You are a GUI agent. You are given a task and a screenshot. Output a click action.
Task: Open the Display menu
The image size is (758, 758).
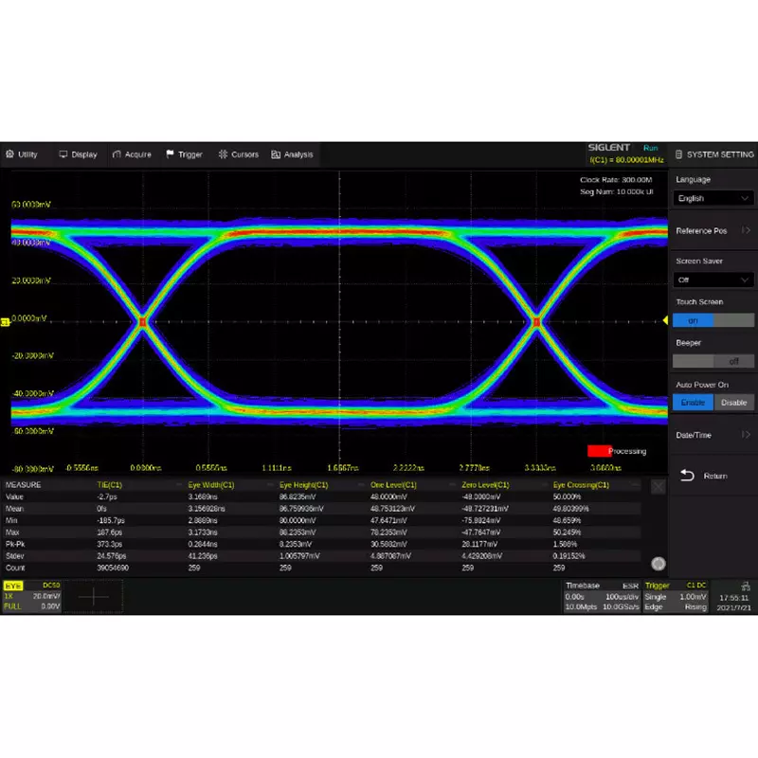78,154
